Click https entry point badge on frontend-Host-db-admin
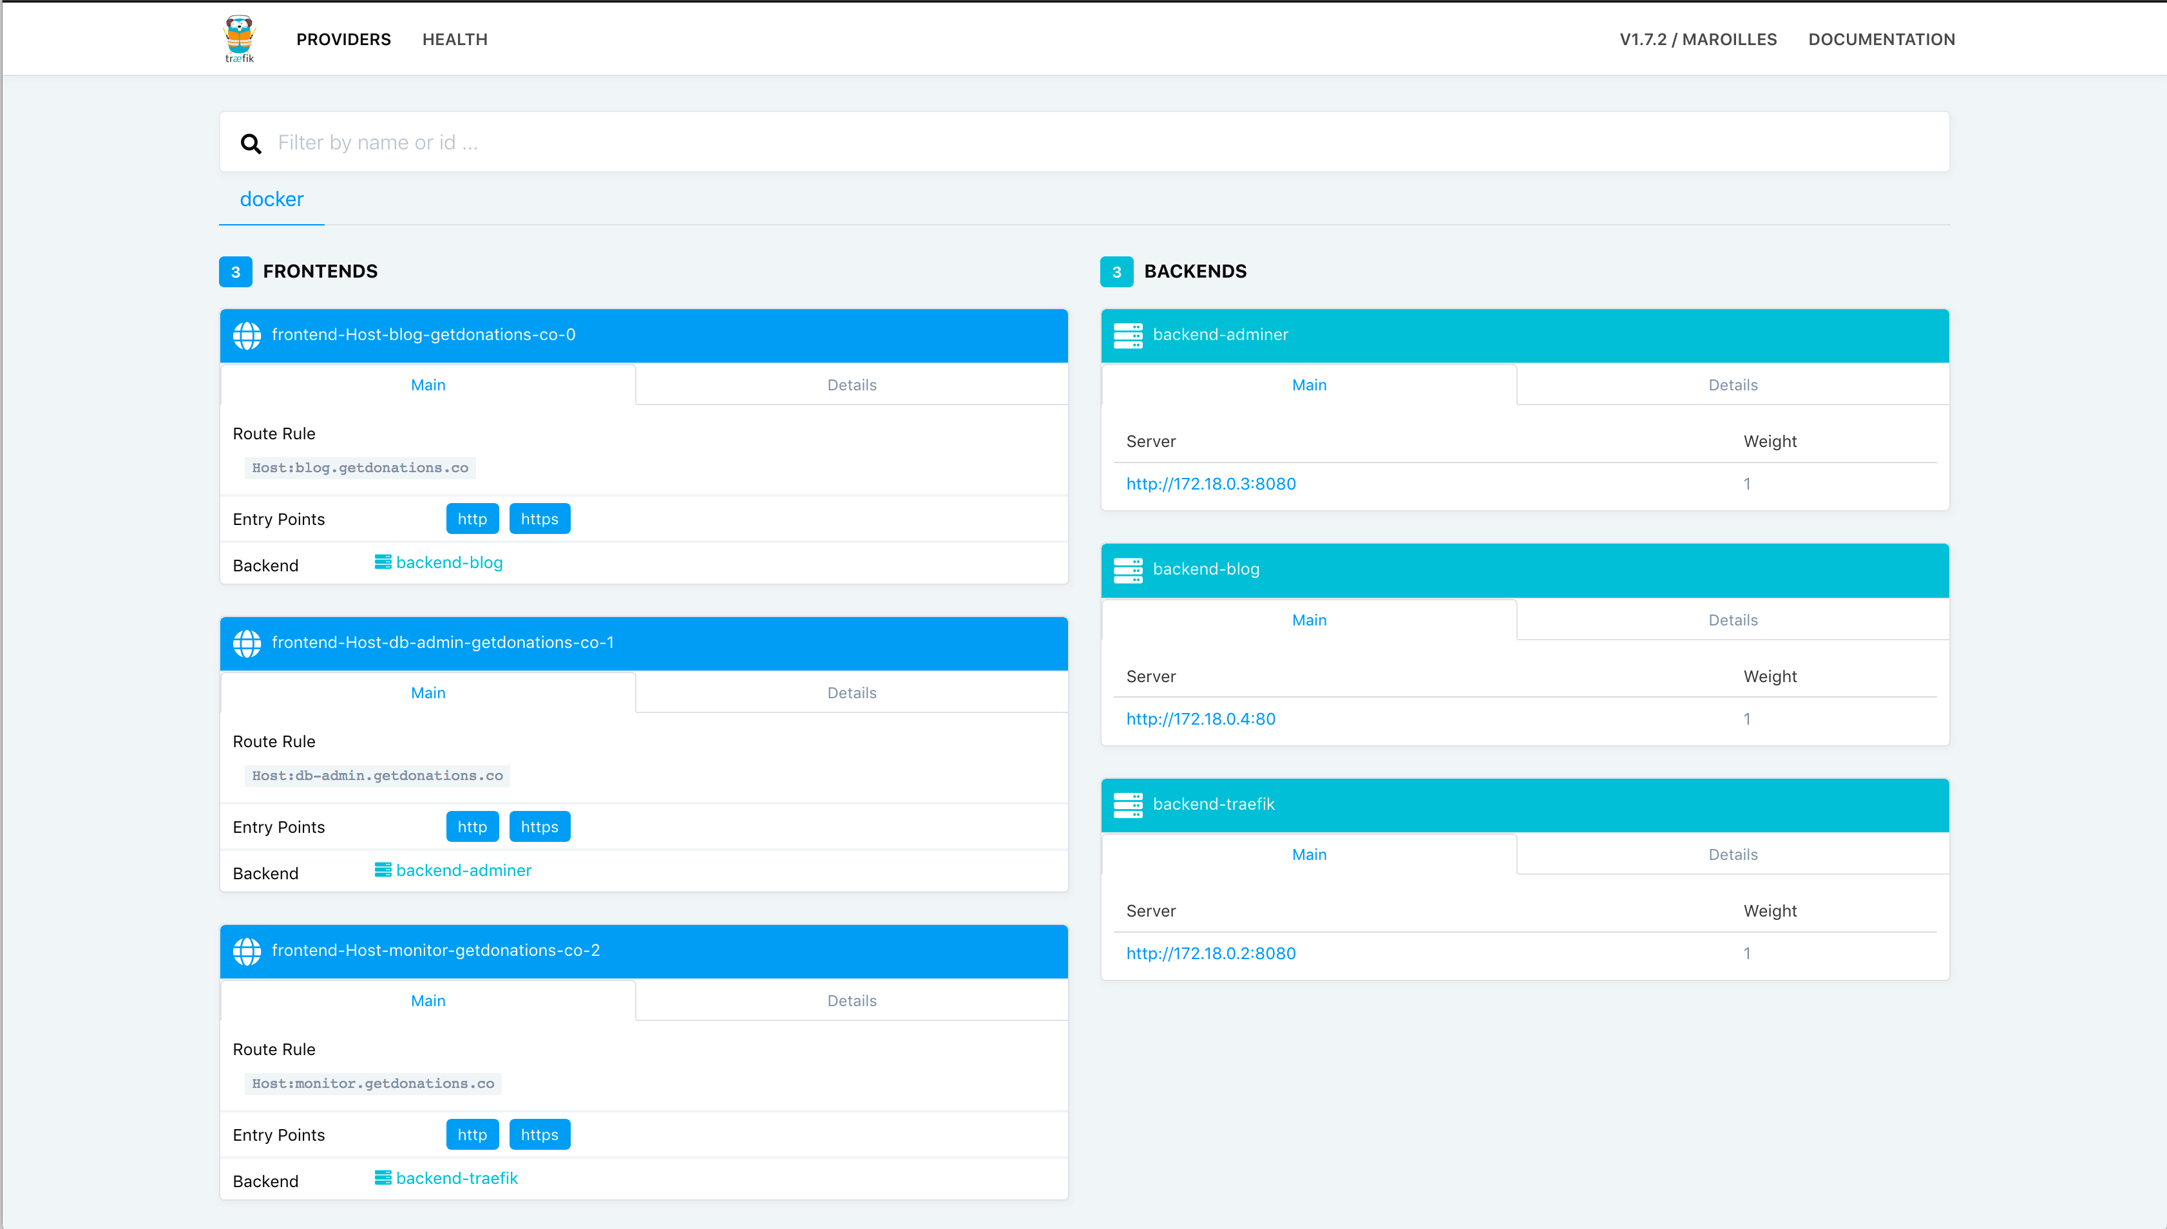2167x1229 pixels. pos(539,826)
